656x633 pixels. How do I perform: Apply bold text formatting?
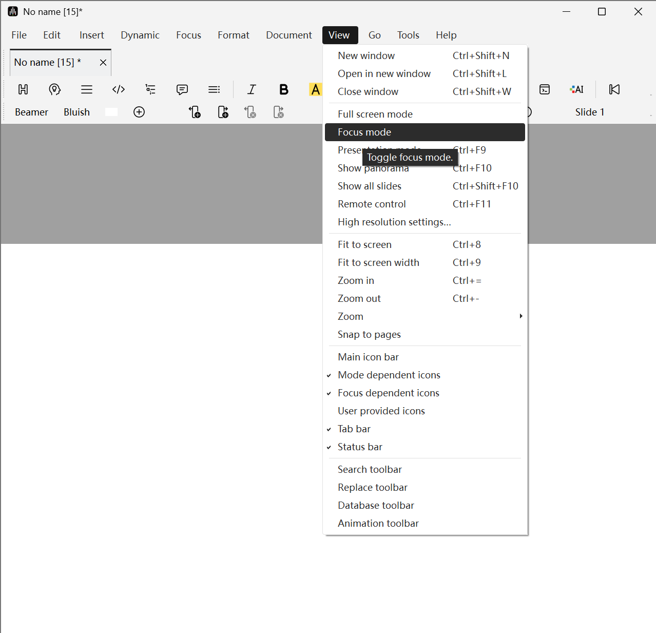[283, 89]
